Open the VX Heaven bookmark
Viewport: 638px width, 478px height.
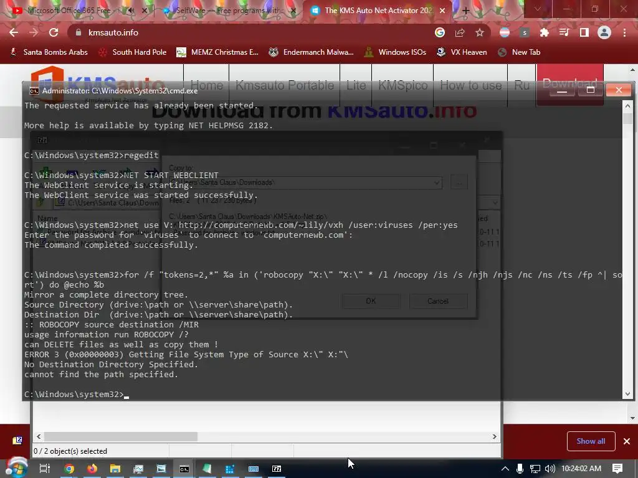pos(462,52)
